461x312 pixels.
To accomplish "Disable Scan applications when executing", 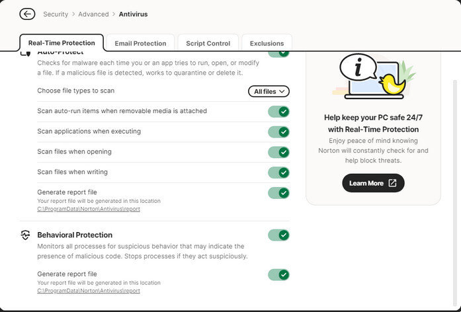I will click(x=278, y=132).
